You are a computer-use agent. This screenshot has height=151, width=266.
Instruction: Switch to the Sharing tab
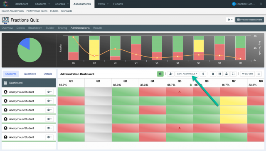pos(62,28)
